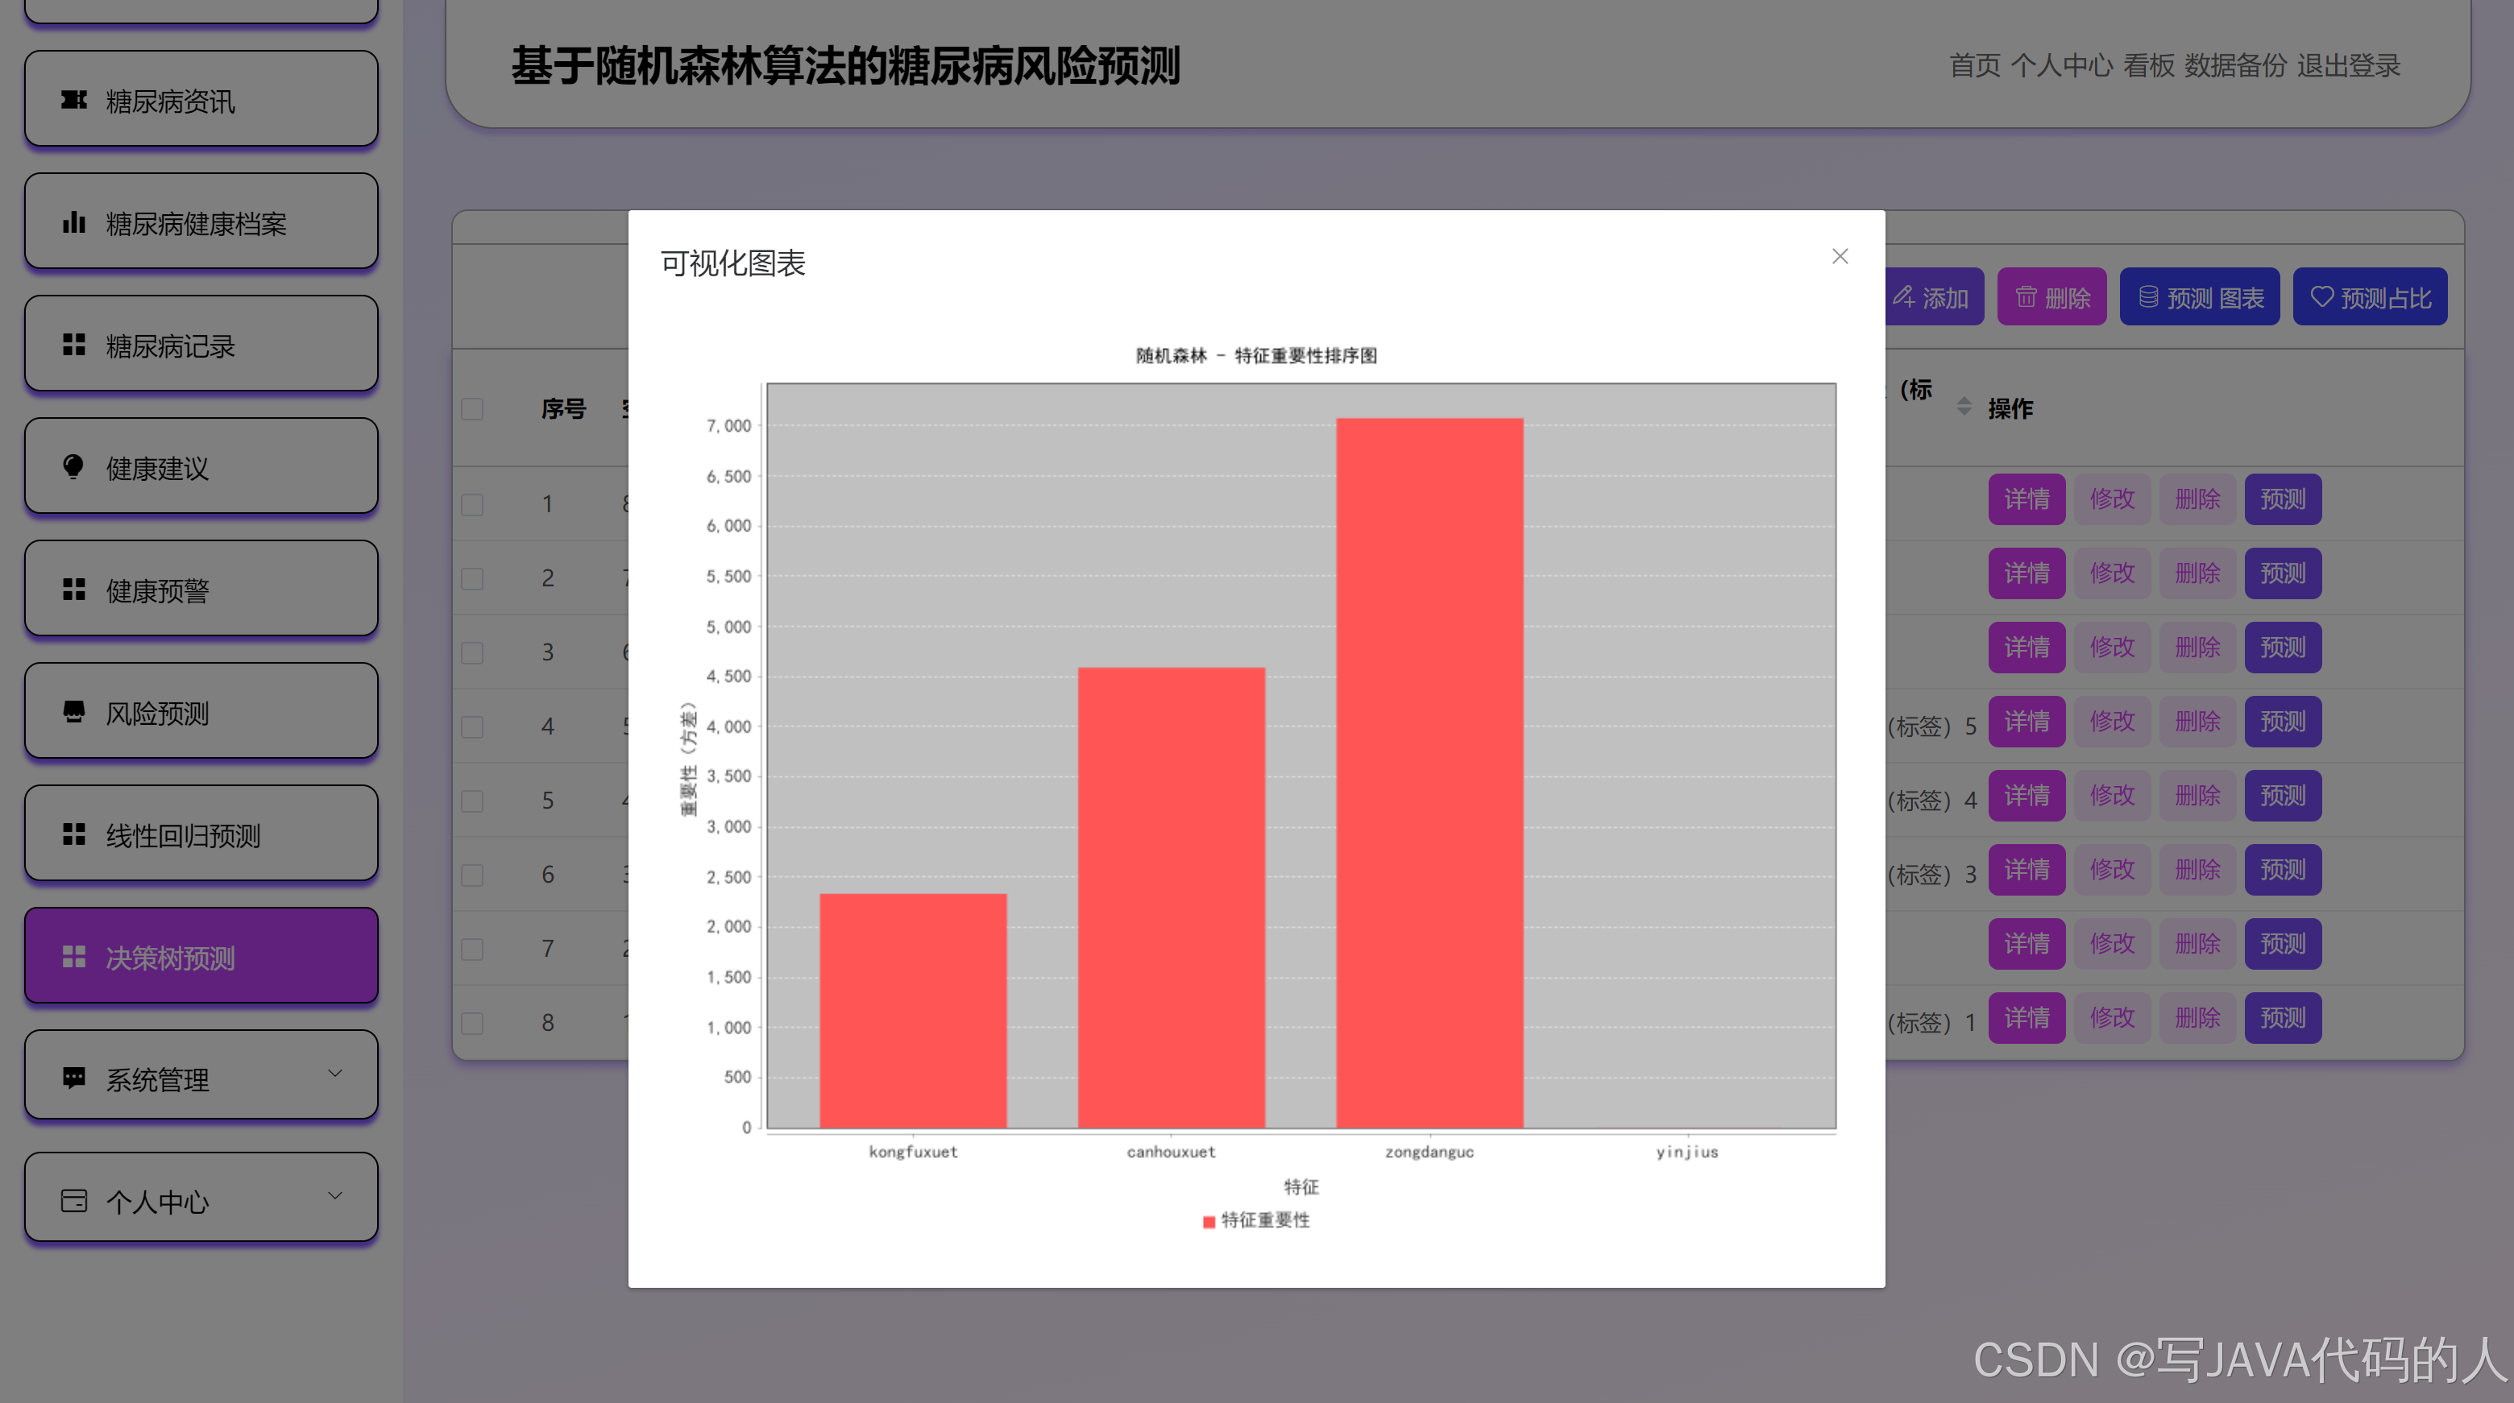
Task: Click 预测 button in row 8
Action: (x=2283, y=1019)
